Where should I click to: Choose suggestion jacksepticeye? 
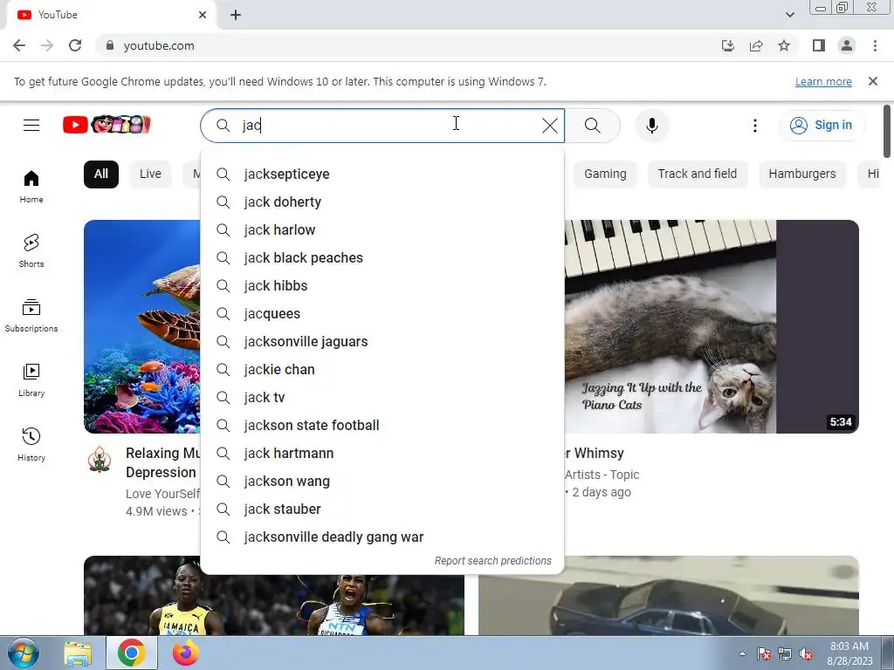coord(382,174)
